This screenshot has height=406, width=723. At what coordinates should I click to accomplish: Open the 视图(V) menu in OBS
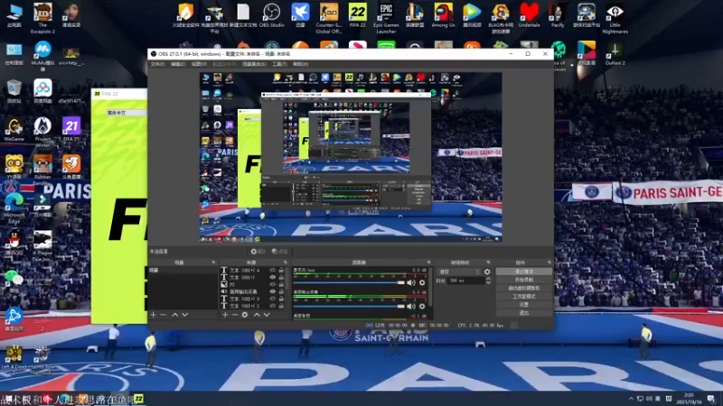[x=199, y=64]
